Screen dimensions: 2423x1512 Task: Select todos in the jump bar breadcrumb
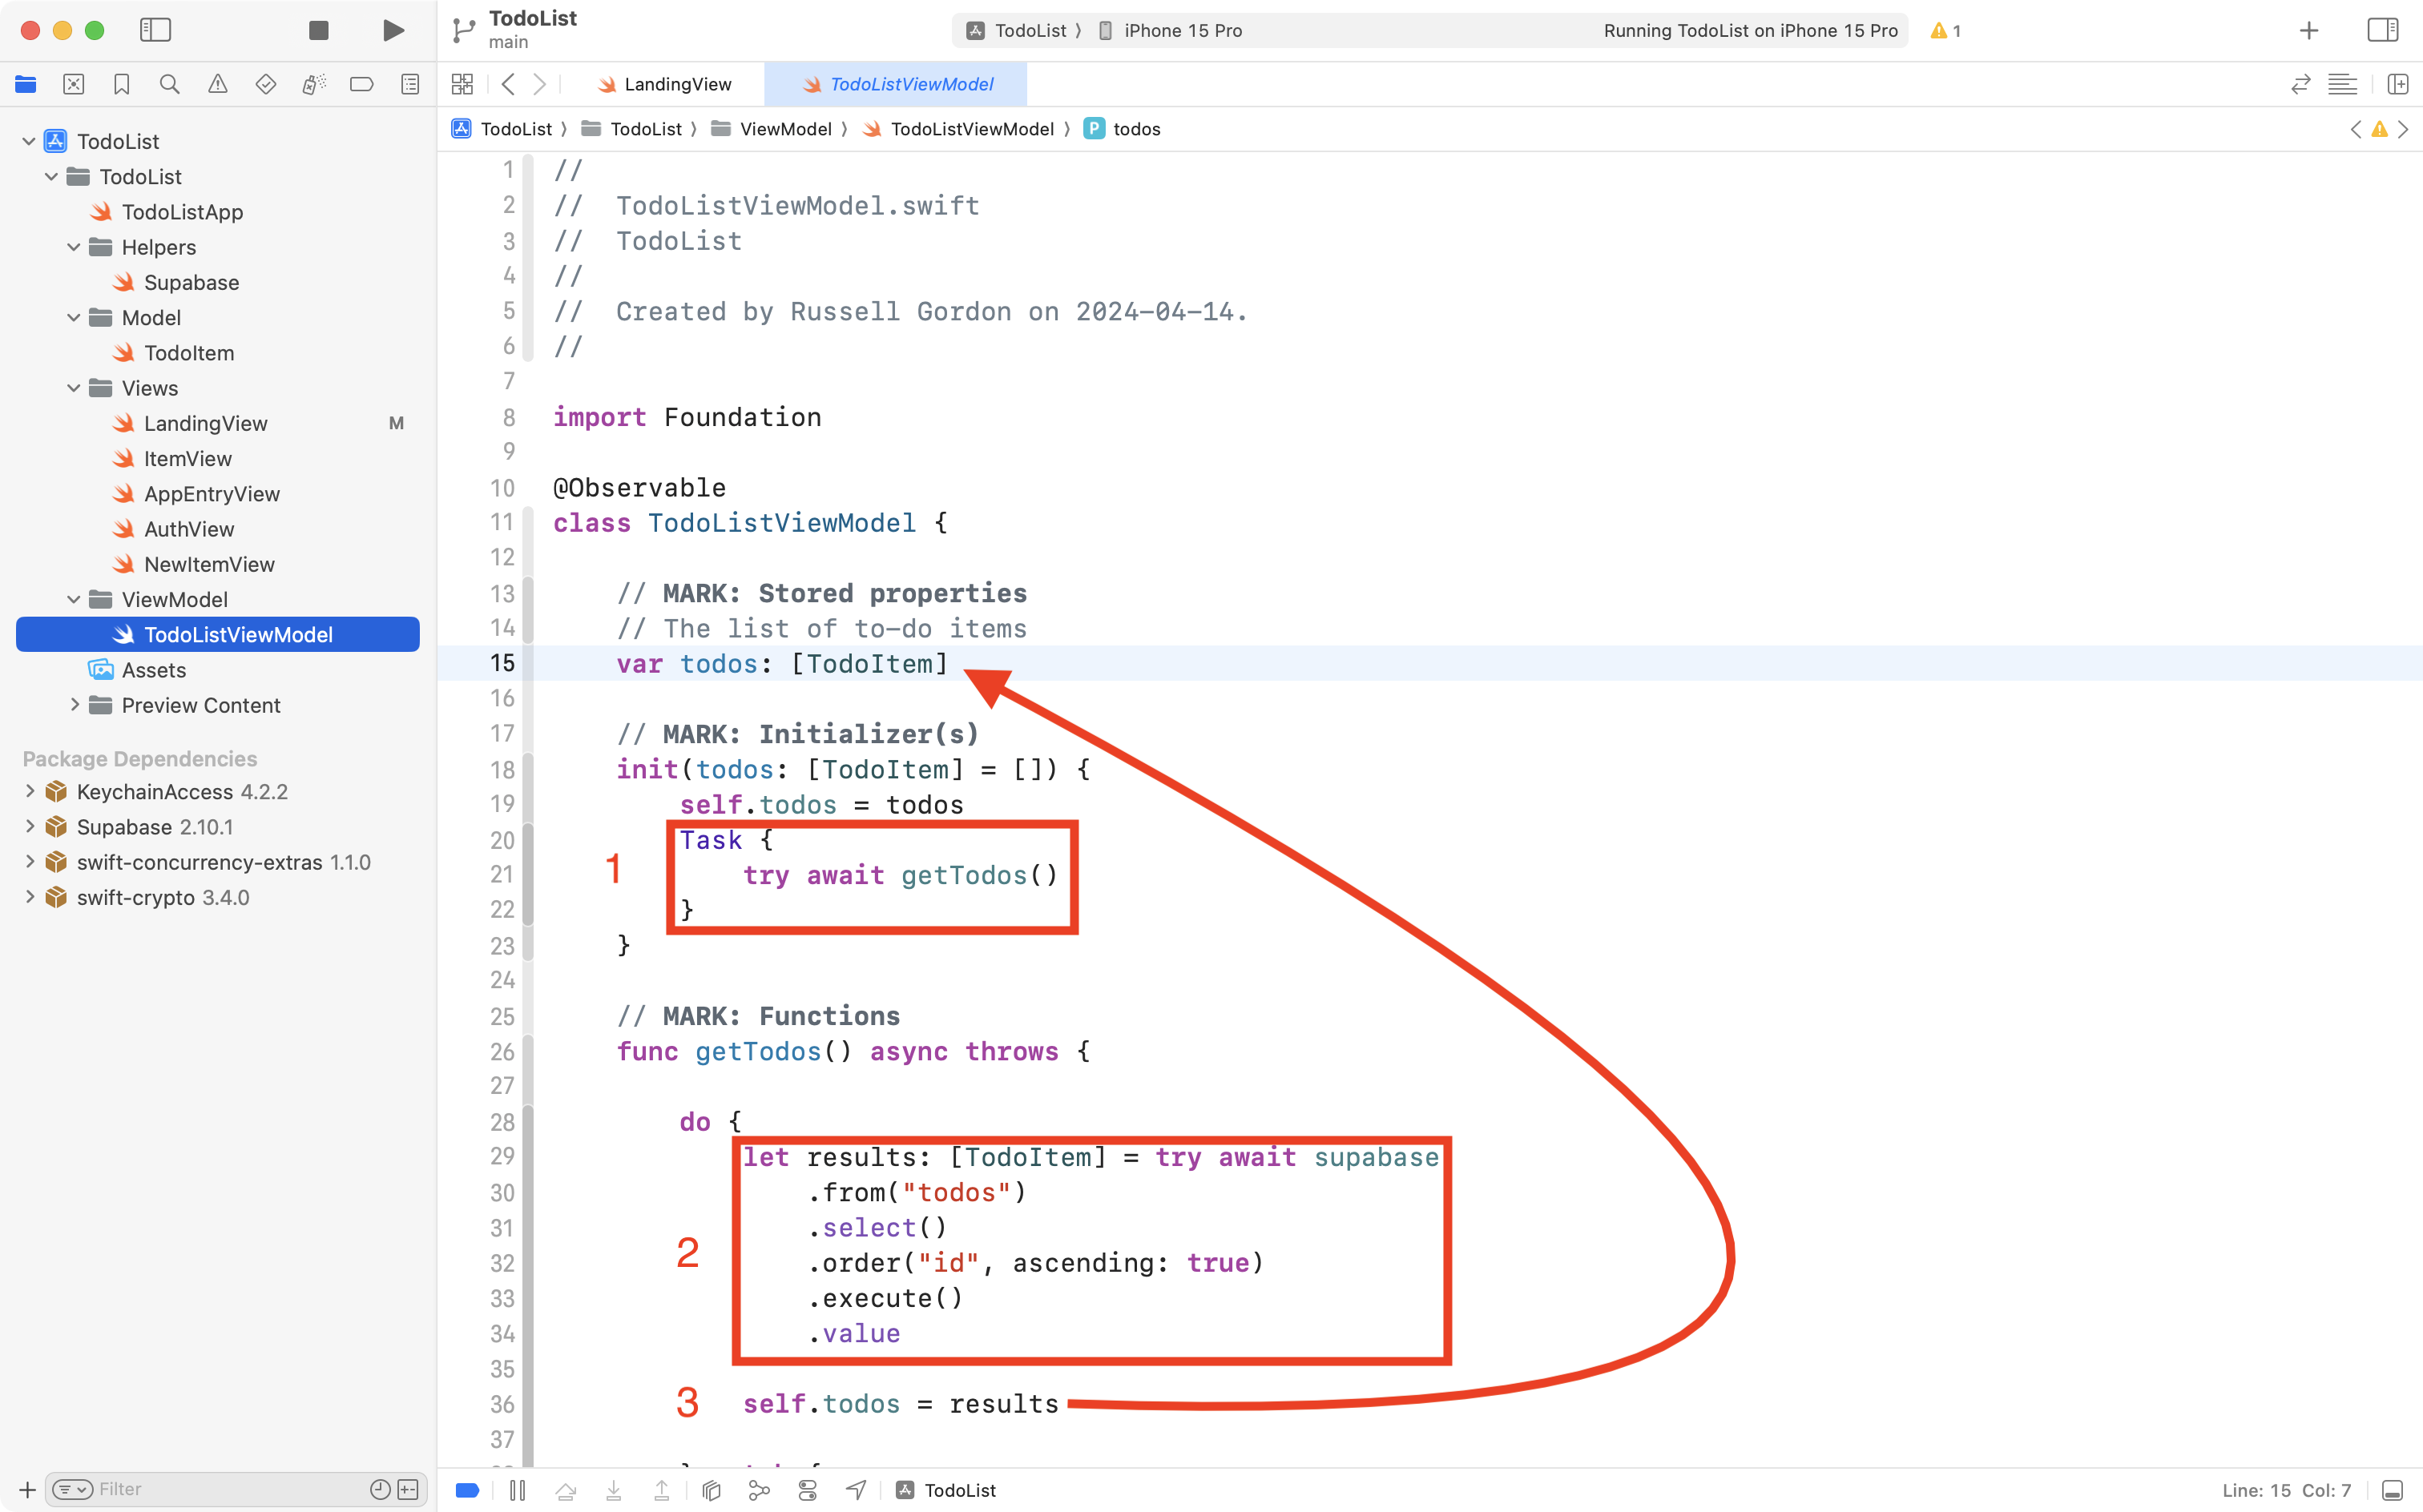tap(1136, 129)
